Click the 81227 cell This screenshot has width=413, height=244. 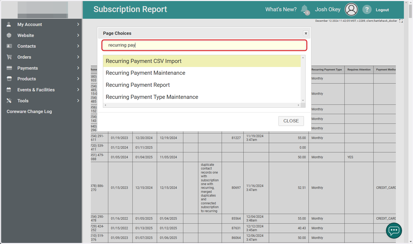233,138
